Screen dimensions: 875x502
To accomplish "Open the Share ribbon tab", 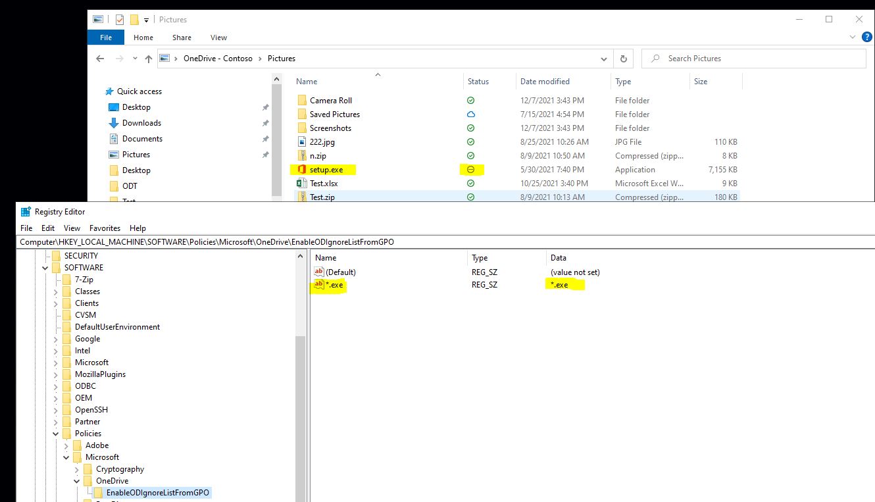I will (182, 38).
